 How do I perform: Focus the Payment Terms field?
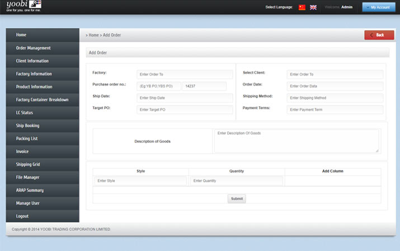point(335,110)
